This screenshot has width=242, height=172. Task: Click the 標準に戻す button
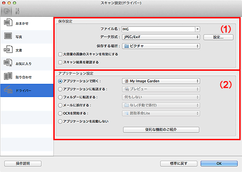point(178,163)
